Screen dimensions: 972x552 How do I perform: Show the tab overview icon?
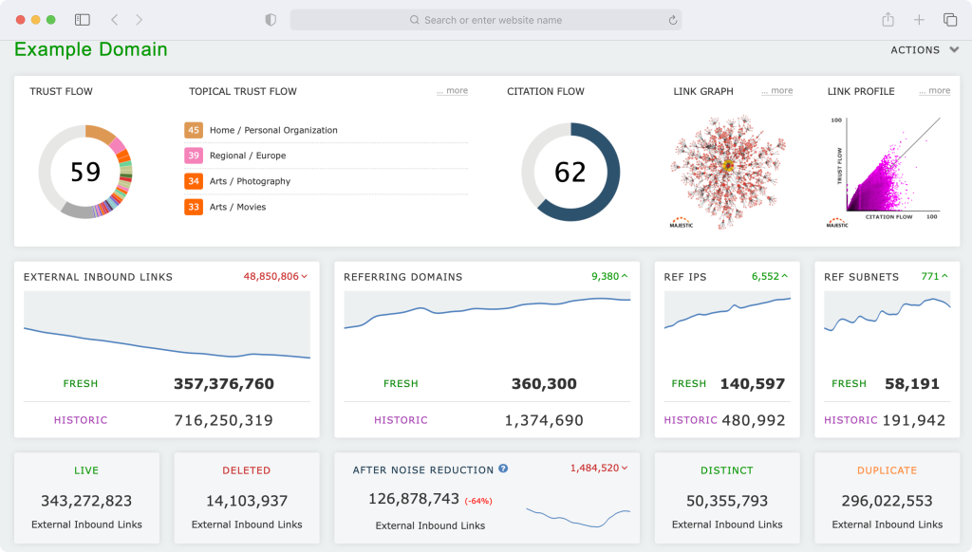[949, 20]
